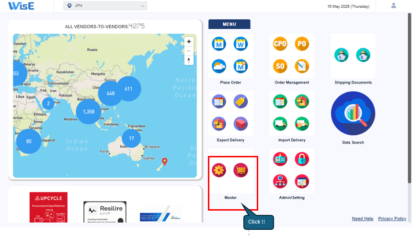
Task: Open the gear icon under Master
Action: [219, 170]
